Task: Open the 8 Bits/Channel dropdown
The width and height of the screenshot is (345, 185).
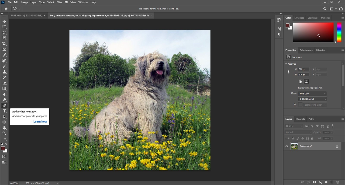Action: tap(312, 99)
